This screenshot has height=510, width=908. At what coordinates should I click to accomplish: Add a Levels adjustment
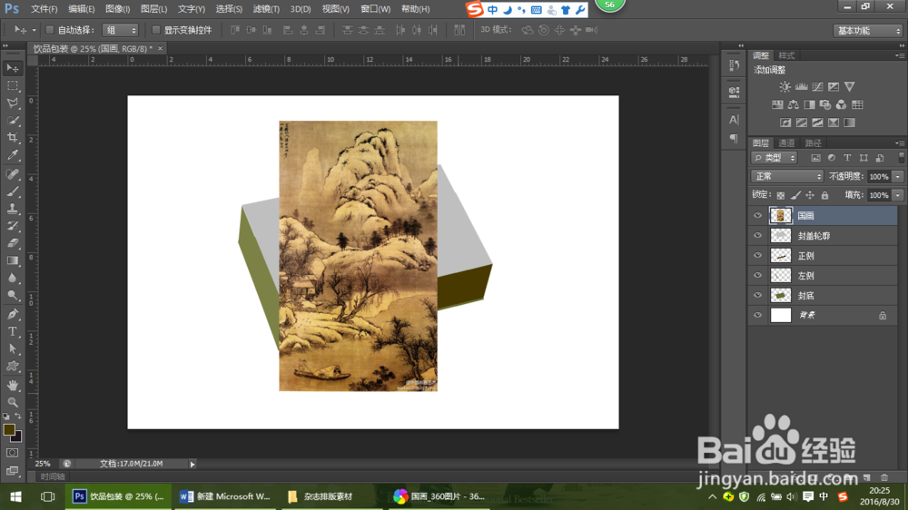click(x=801, y=87)
